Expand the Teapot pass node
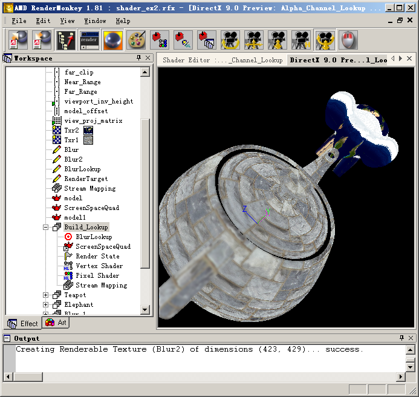The height and width of the screenshot is (397, 419). (x=46, y=295)
